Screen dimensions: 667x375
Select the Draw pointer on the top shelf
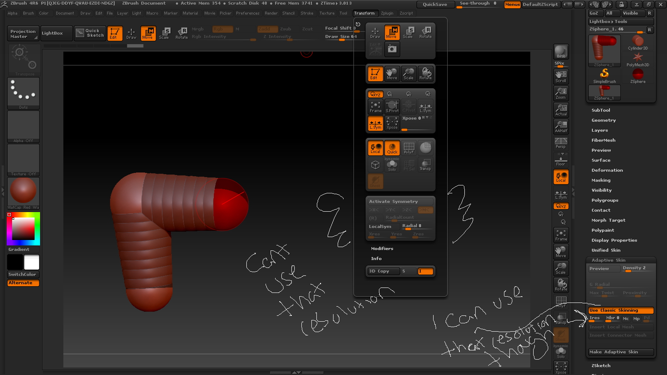[x=131, y=33]
